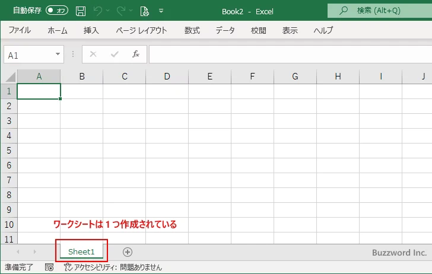Select the 校閲 tab
The image size is (432, 274).
259,30
